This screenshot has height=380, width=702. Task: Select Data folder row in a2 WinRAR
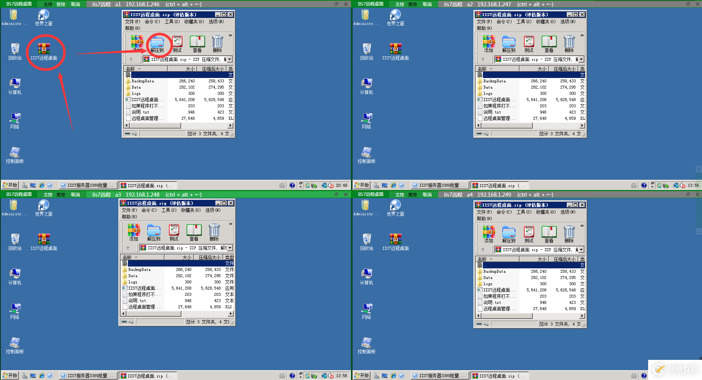point(531,87)
